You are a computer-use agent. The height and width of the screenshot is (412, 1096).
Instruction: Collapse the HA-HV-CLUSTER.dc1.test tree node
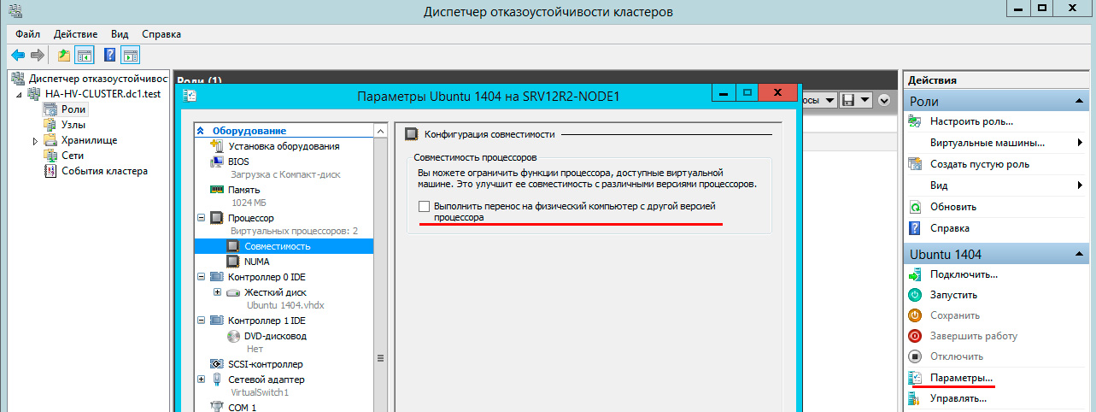(x=19, y=94)
